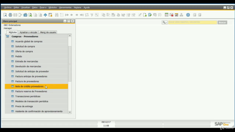235x132 pixels.
Task: Open Messages and Alerts envelope icon
Action: pyautogui.click(x=171, y=15)
